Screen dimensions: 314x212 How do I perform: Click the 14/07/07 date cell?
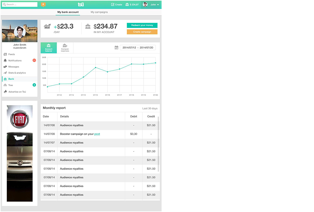[49, 143]
